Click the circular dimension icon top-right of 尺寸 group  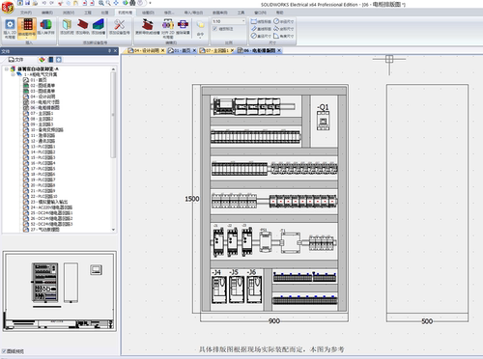point(276,21)
